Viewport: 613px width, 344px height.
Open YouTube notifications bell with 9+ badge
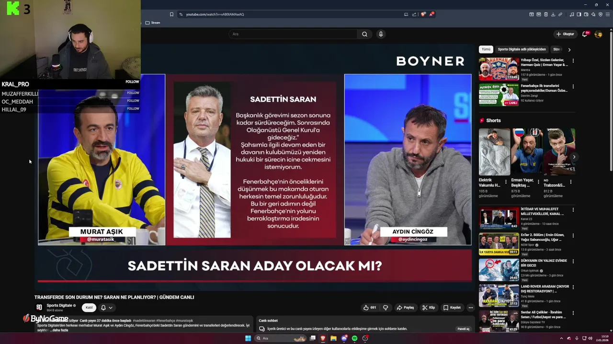[x=585, y=34]
